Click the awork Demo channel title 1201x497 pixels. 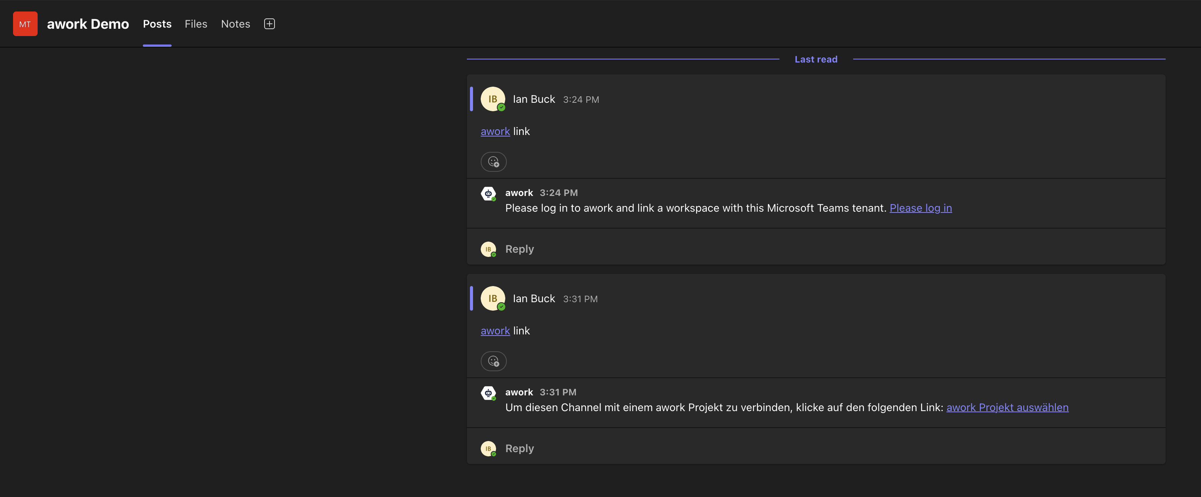88,24
